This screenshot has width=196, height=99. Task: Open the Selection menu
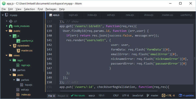tap(29, 9)
